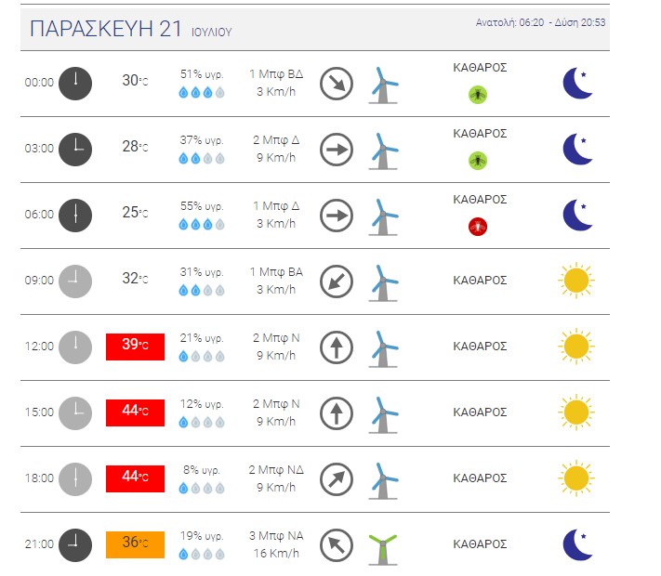Viewport: 661px width, 576px height.
Task: Click the ΚΑΘΑΡΟΣ label at 12:00
Action: (x=480, y=346)
